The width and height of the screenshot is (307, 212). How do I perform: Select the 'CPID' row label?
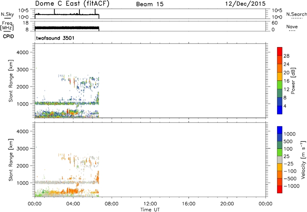click(8, 36)
